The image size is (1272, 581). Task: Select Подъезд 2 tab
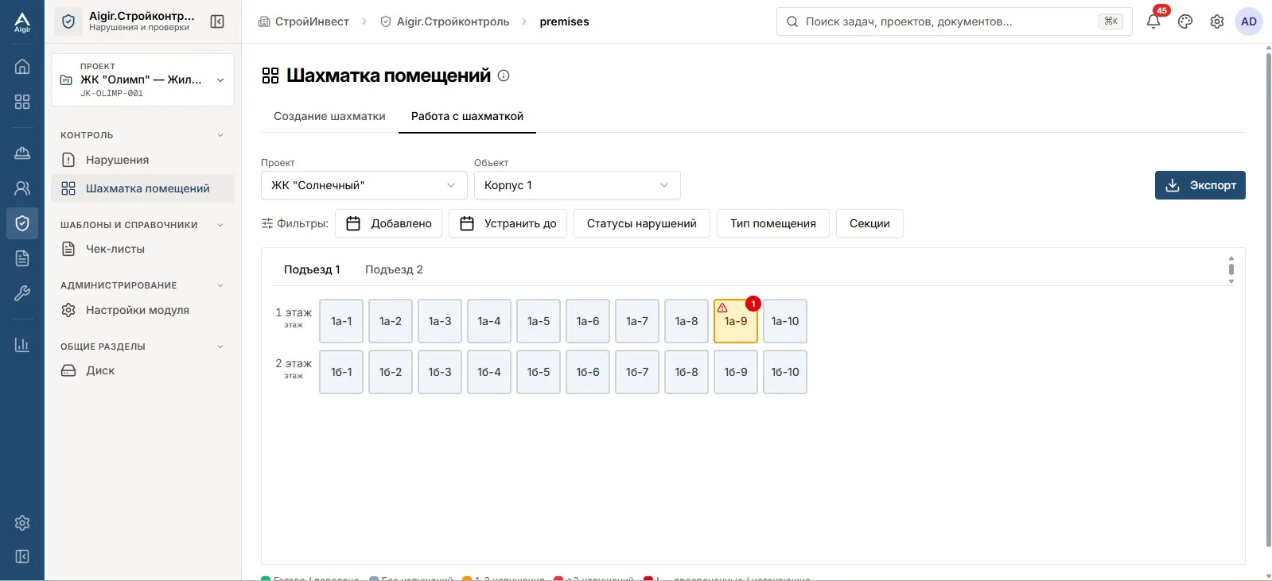(394, 269)
